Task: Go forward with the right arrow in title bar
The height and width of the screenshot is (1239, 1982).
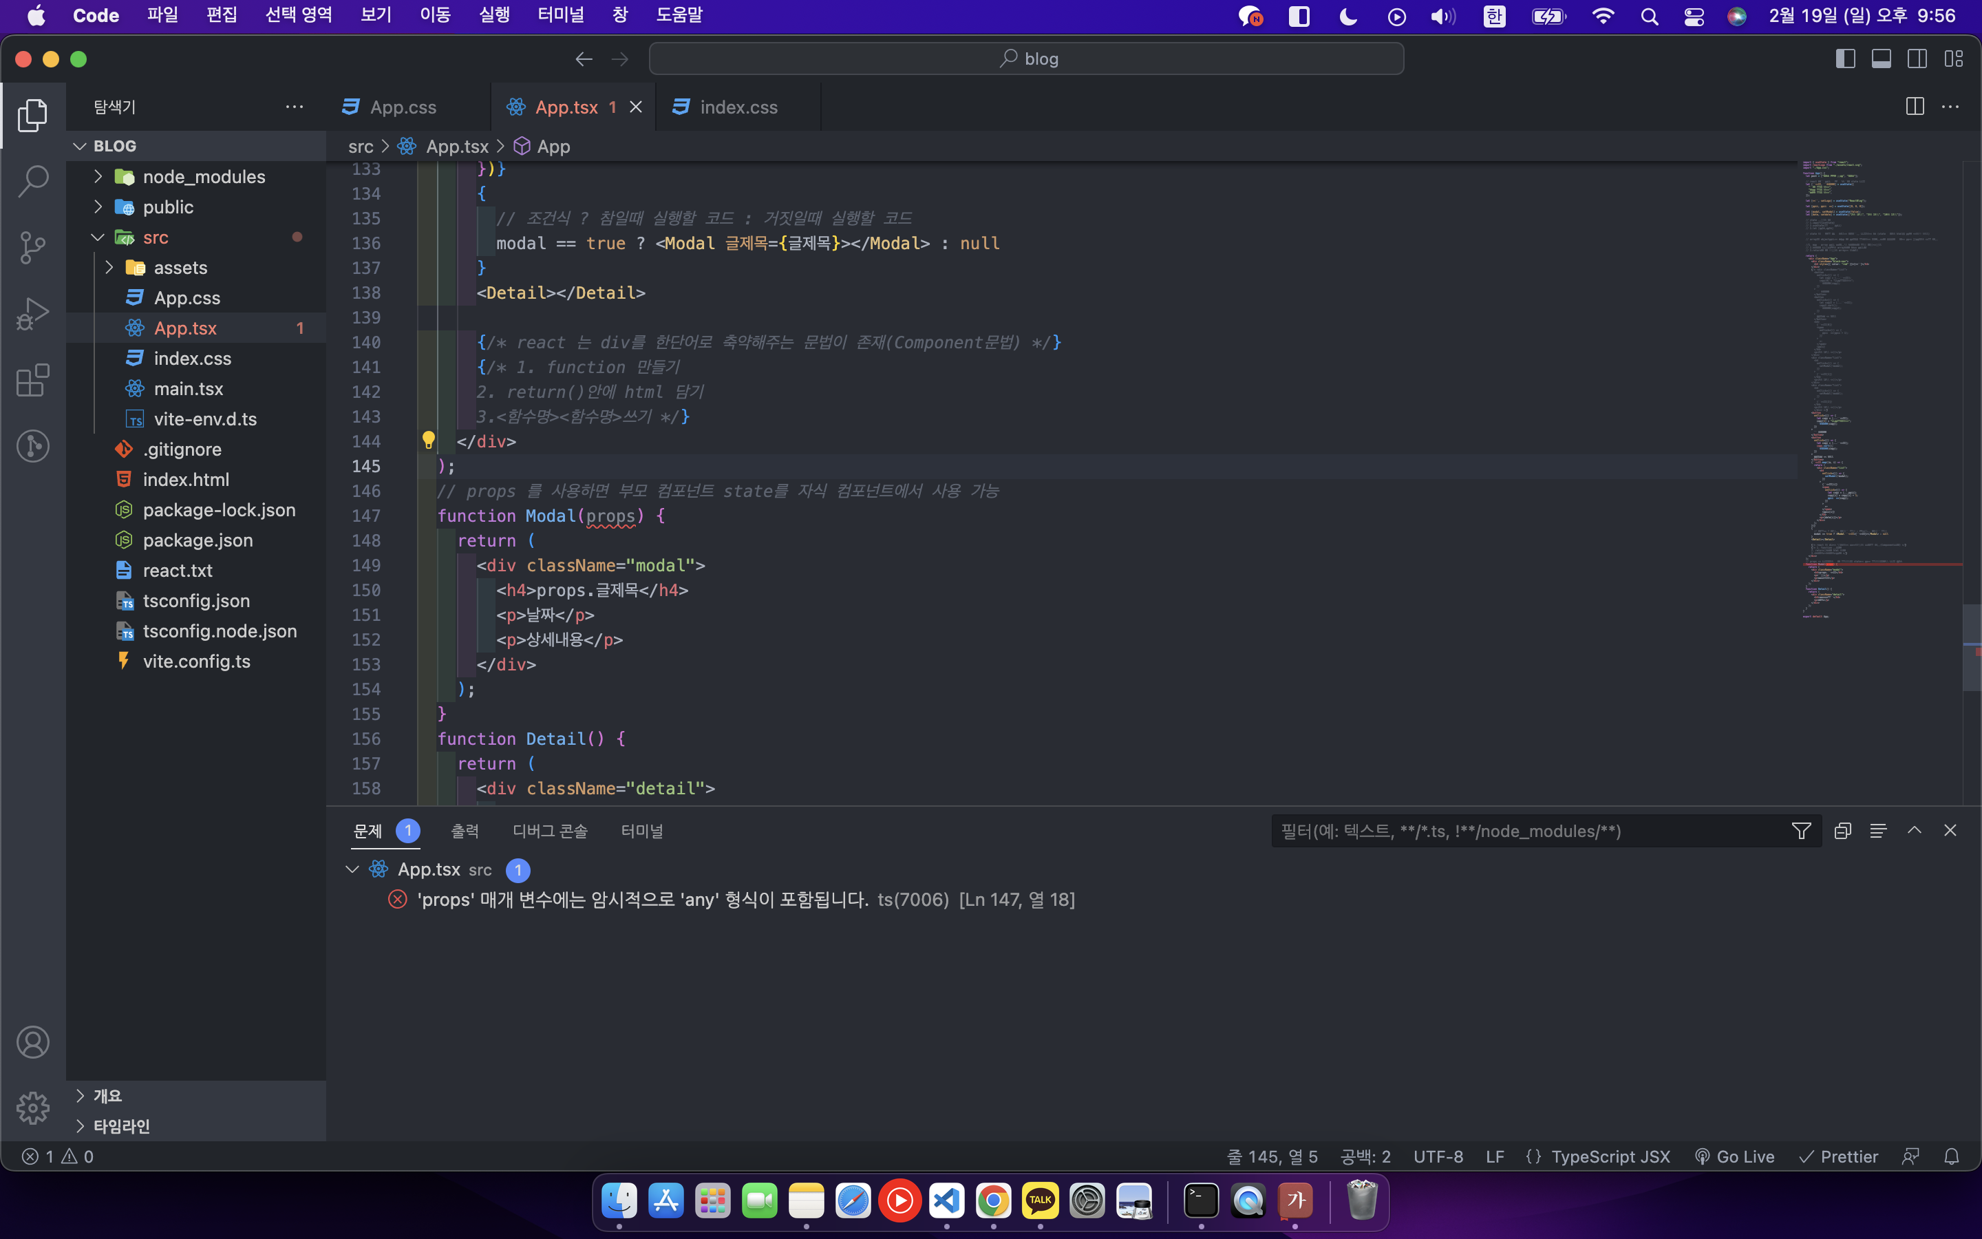Action: pos(620,59)
